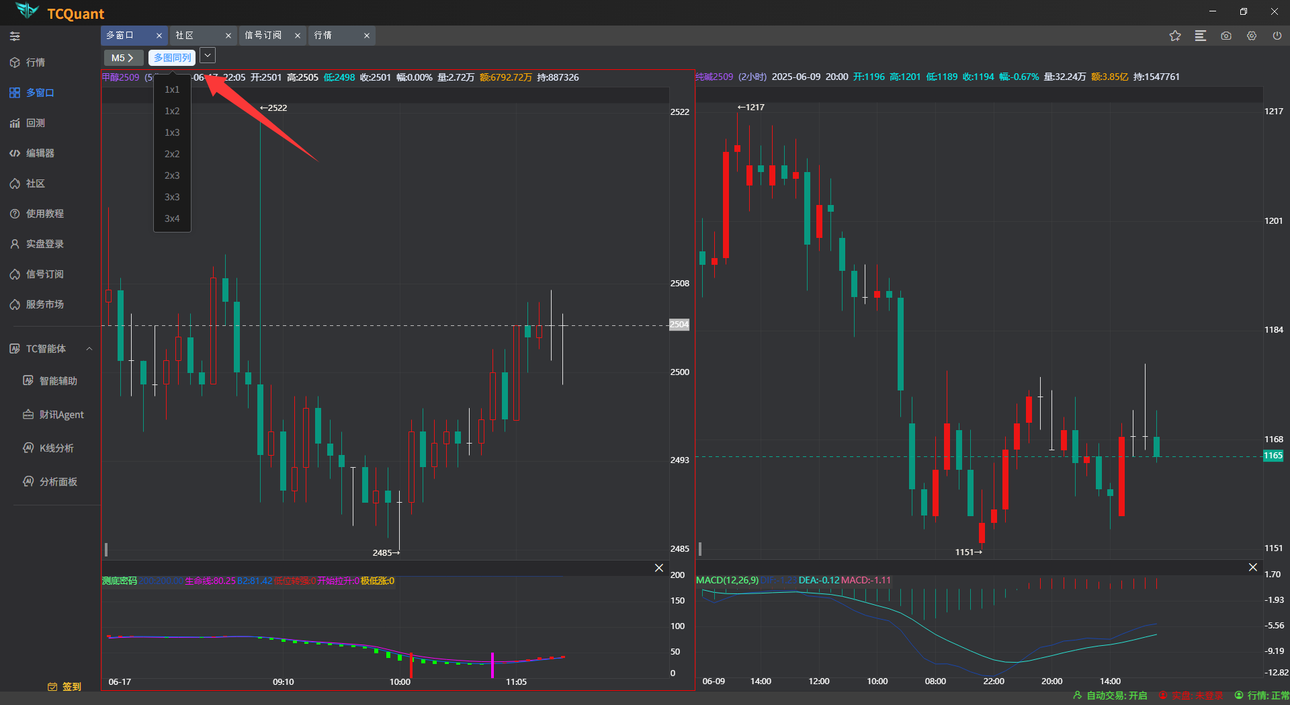Open the settings gear icon
Screen dimensions: 1290x705
click(x=1252, y=36)
